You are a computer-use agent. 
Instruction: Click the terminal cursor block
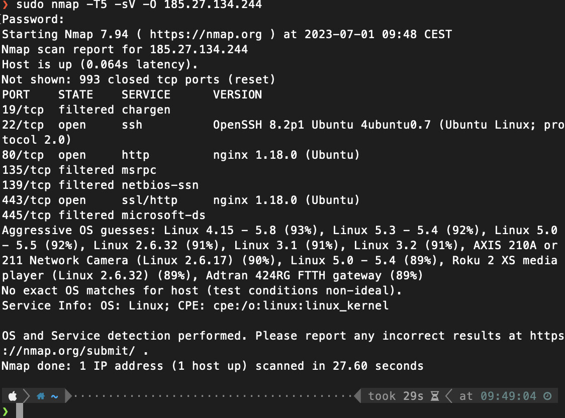[x=20, y=410]
